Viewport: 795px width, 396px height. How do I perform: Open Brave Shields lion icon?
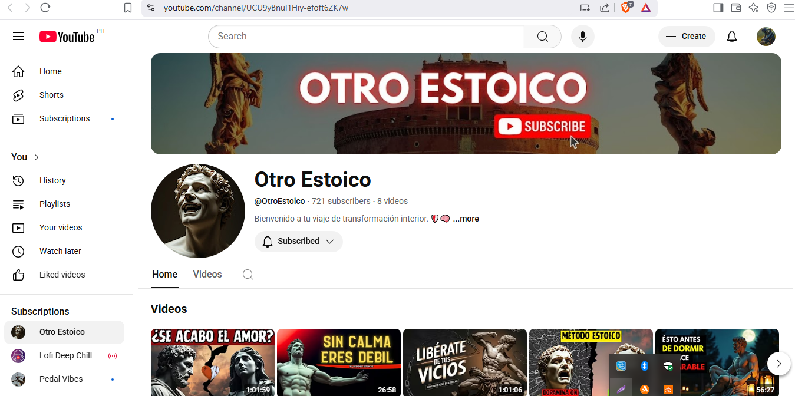click(x=626, y=8)
